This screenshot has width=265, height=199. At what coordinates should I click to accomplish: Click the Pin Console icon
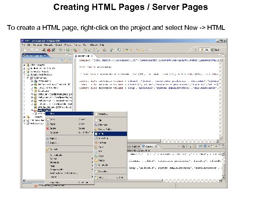coord(201,146)
